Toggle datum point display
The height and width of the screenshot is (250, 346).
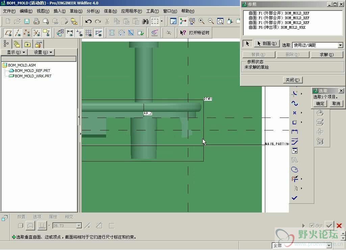point(27,33)
